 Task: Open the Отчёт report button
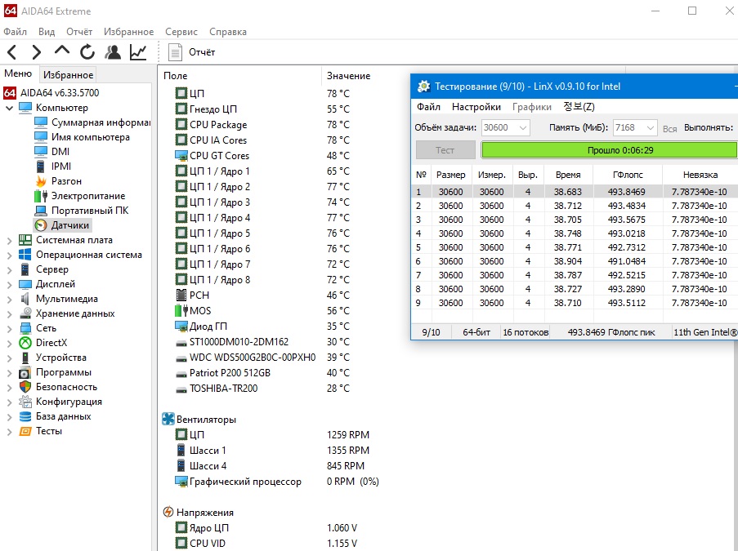pyautogui.click(x=192, y=52)
